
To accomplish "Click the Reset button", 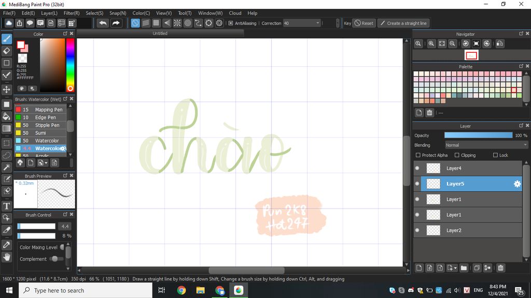I will 364,23.
